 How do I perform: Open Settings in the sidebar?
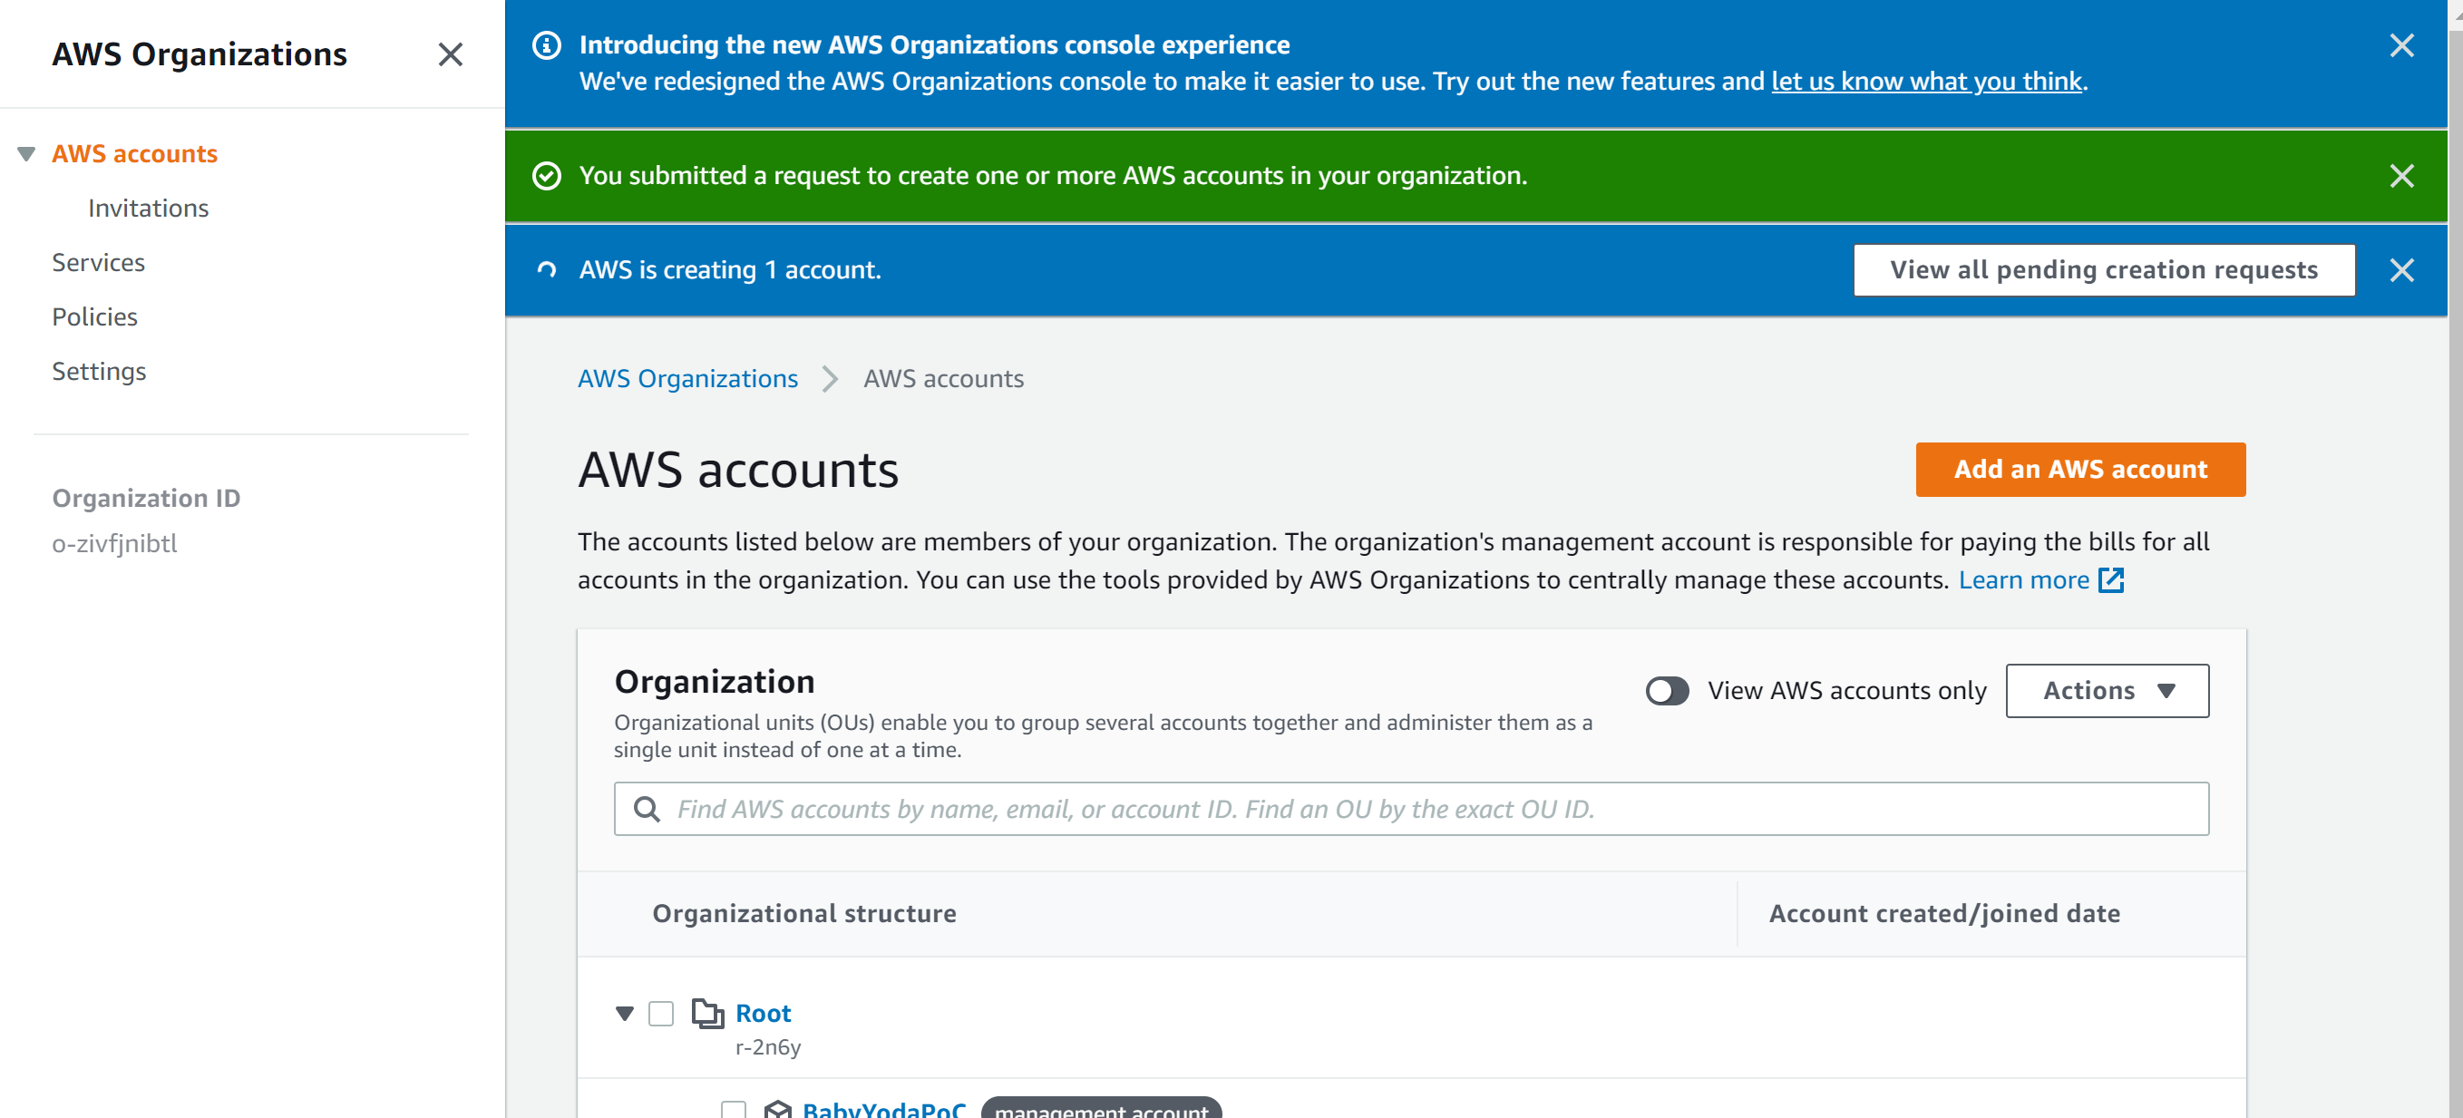pyautogui.click(x=100, y=371)
